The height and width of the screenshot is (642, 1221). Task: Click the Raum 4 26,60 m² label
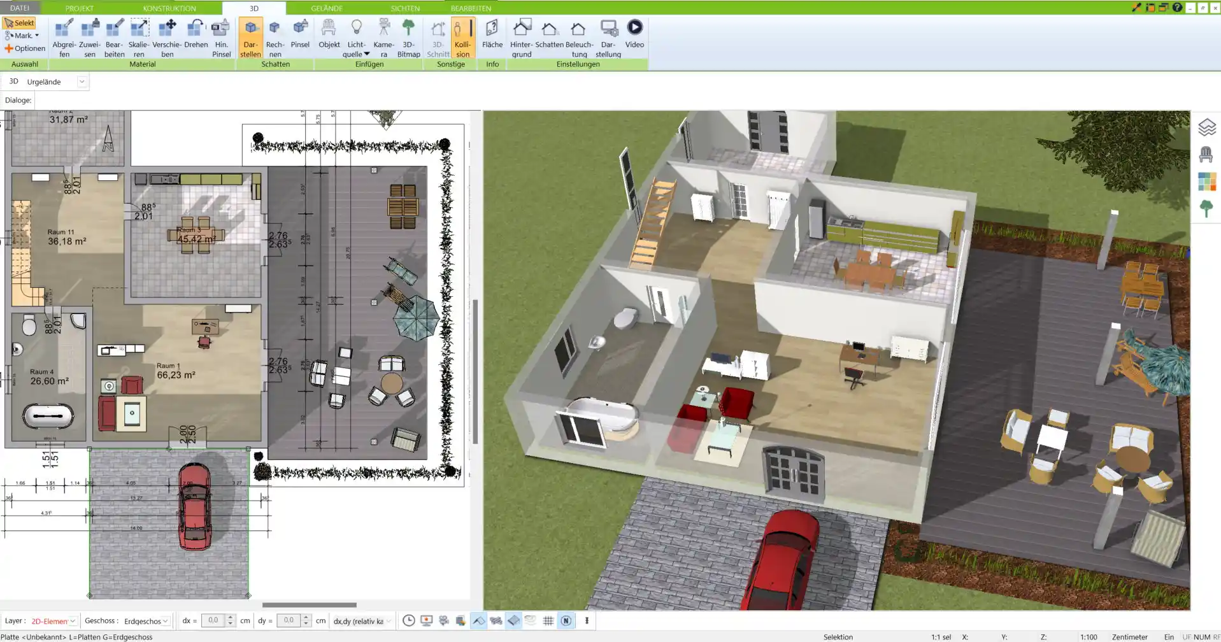pyautogui.click(x=49, y=376)
